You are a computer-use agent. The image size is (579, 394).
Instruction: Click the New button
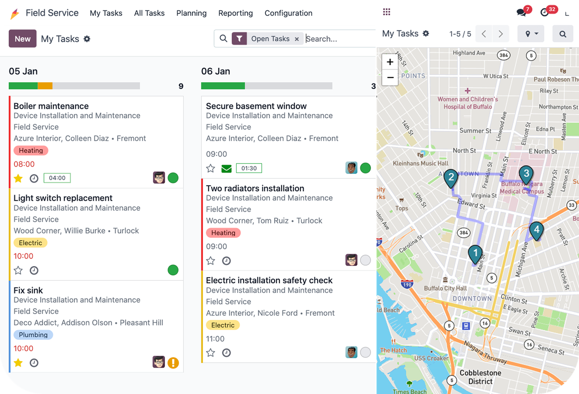point(22,39)
